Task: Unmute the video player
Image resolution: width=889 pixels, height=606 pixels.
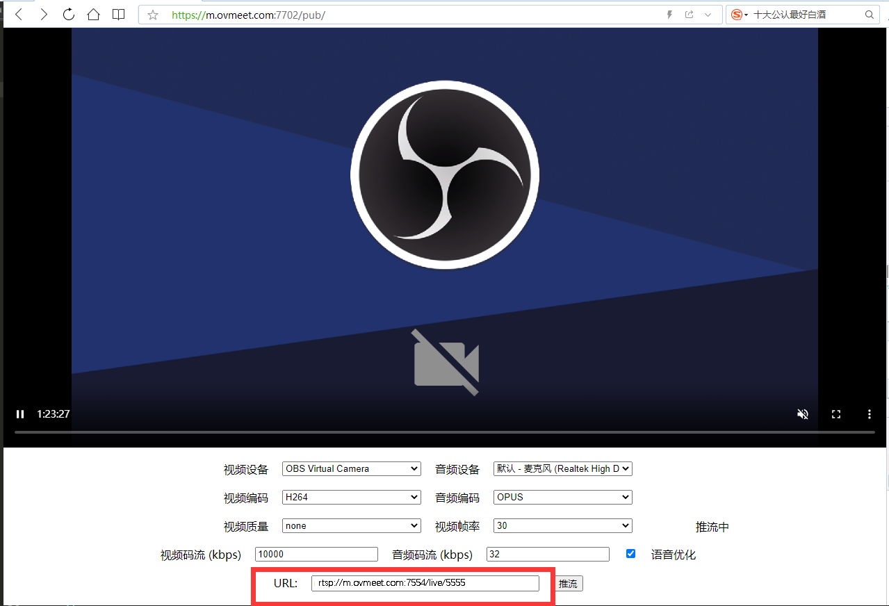Action: click(x=802, y=413)
